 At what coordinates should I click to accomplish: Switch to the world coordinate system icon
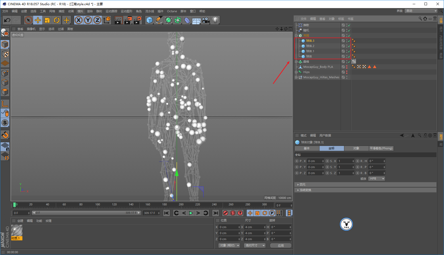pyautogui.click(x=107, y=20)
